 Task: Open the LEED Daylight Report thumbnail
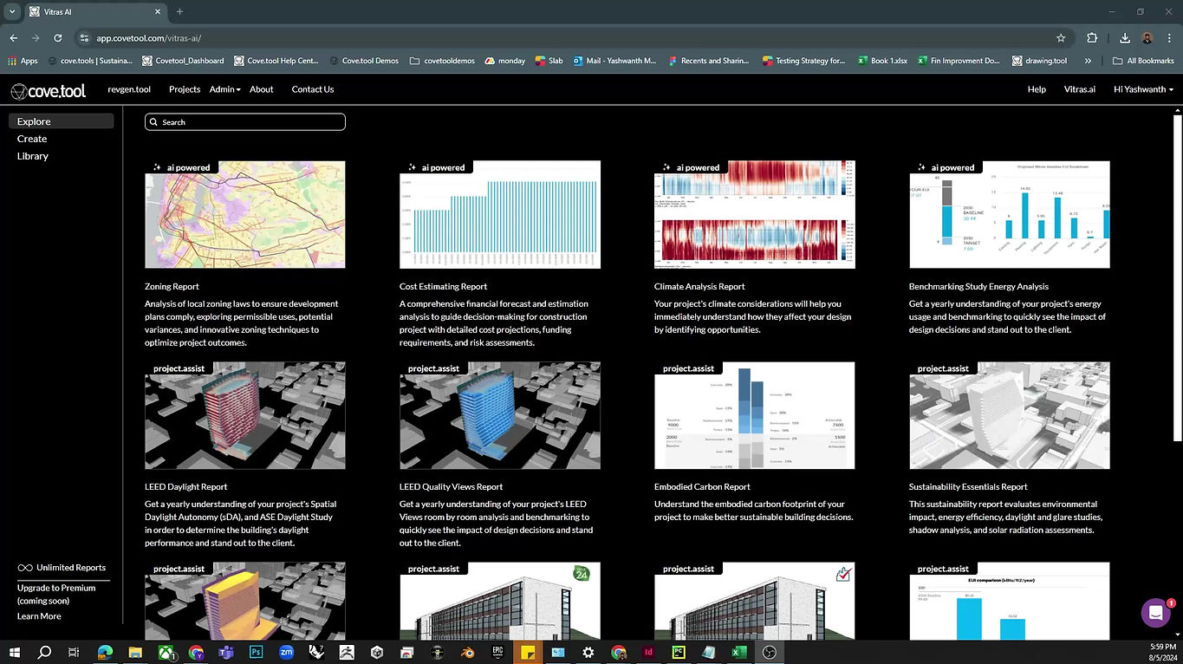click(245, 415)
